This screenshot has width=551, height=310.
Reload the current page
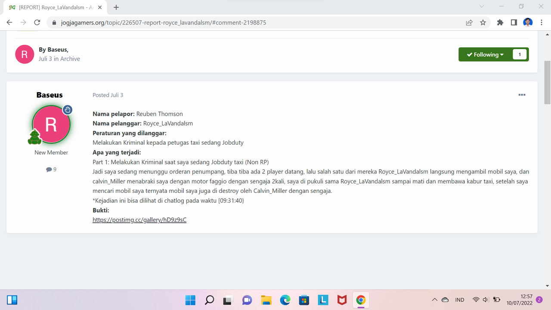click(x=37, y=22)
